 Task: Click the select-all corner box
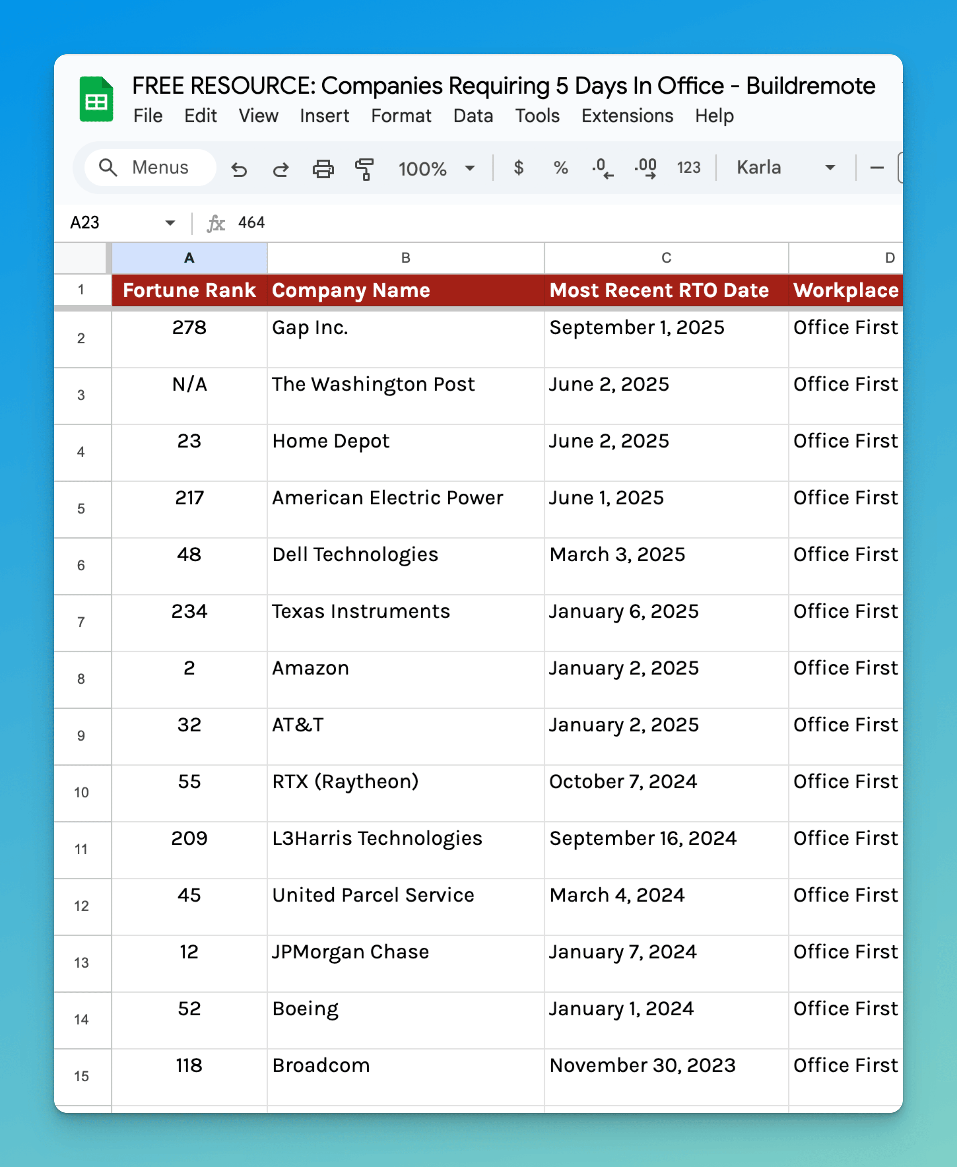pos(82,258)
